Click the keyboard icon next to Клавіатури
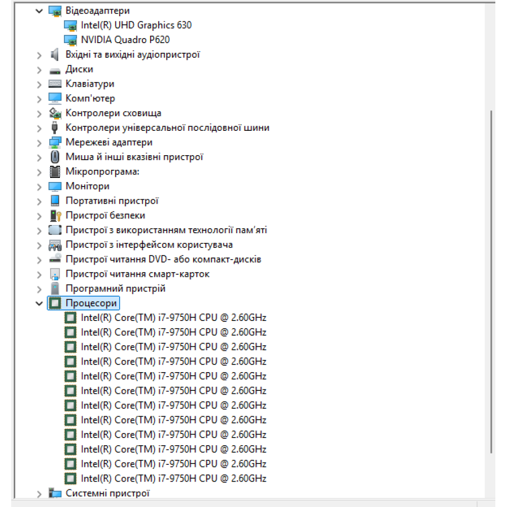This screenshot has width=507, height=507. [x=55, y=84]
